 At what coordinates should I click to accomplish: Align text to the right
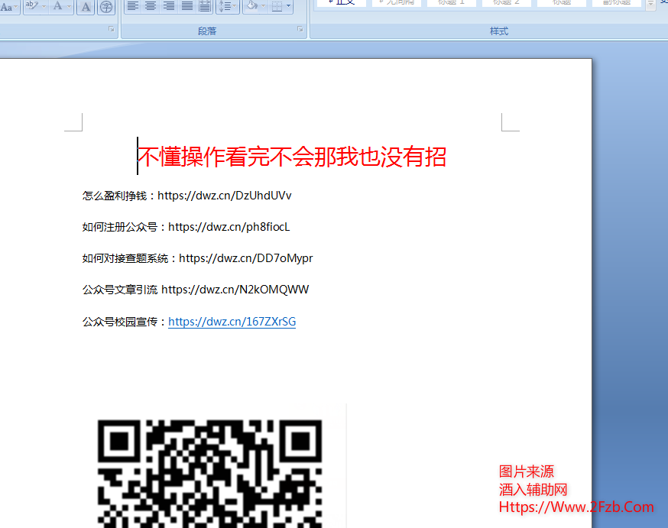(169, 6)
